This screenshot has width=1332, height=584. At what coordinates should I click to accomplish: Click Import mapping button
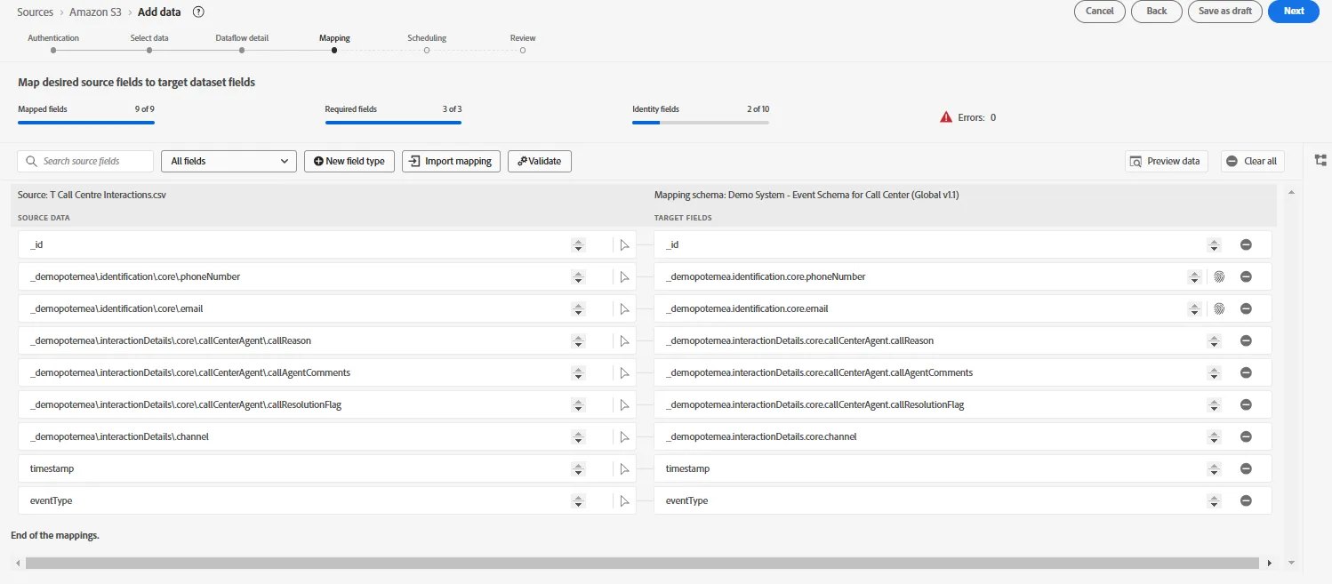coord(452,161)
